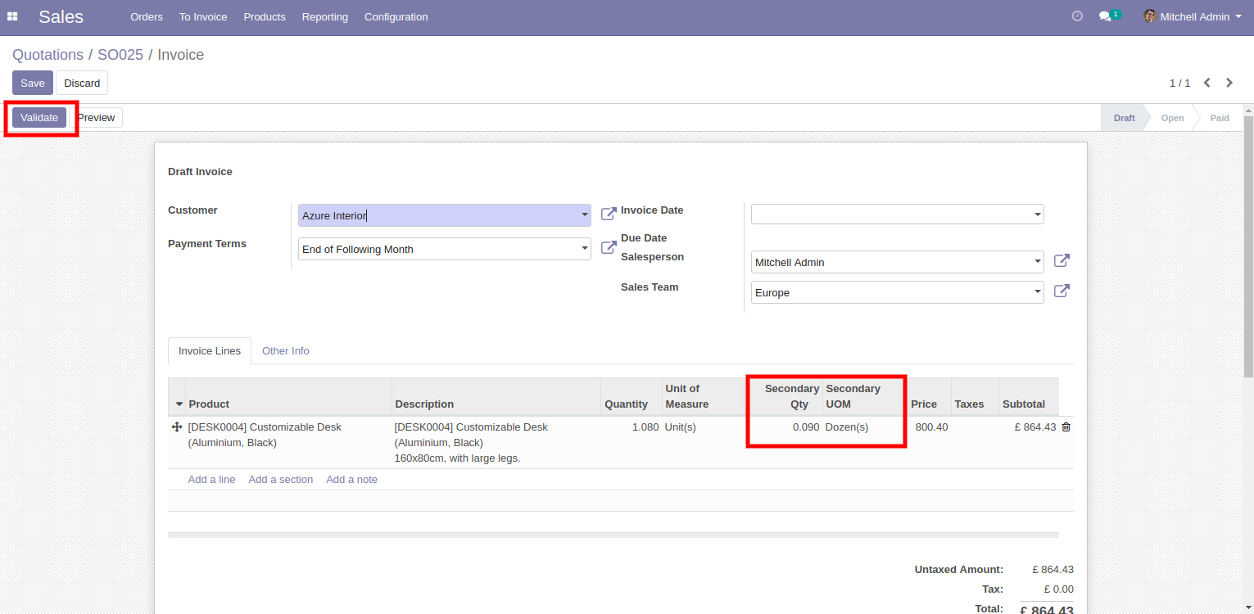Open the conversations chat icon

click(x=1109, y=16)
